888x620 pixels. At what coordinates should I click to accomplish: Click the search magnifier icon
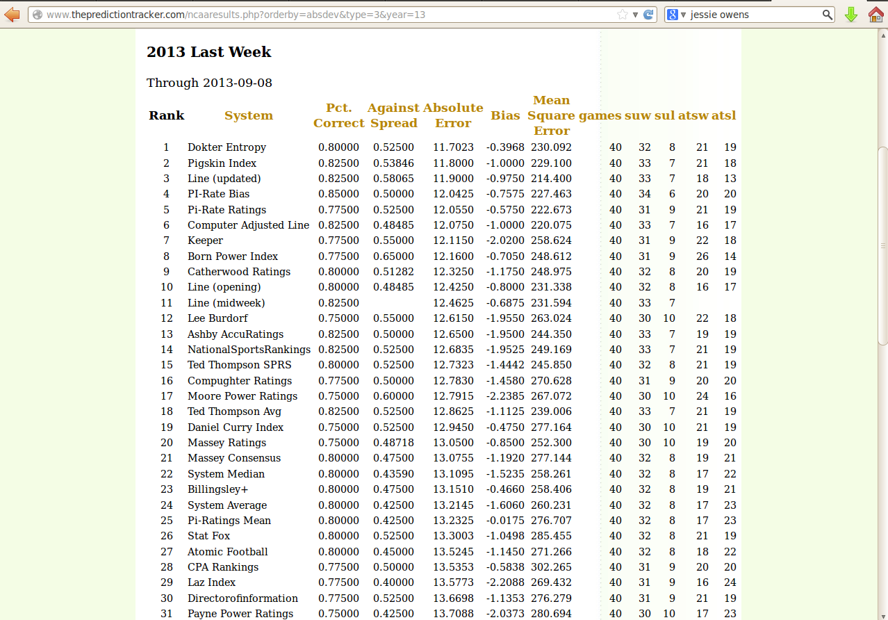click(828, 15)
